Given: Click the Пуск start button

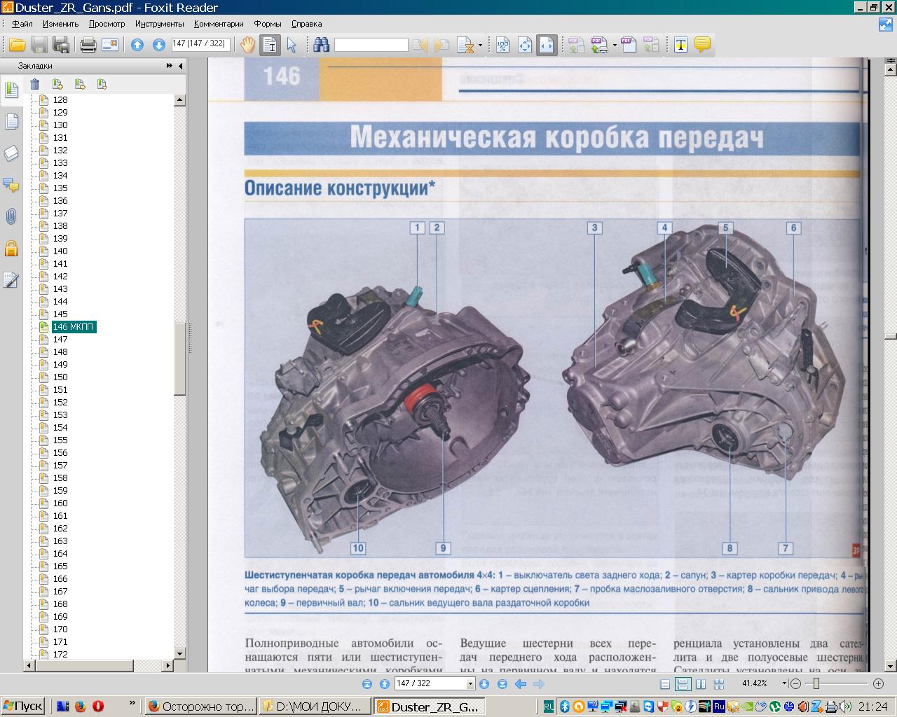Looking at the screenshot, I should (23, 706).
